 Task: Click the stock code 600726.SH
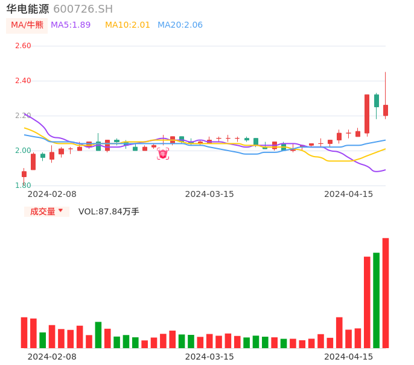click(x=83, y=9)
